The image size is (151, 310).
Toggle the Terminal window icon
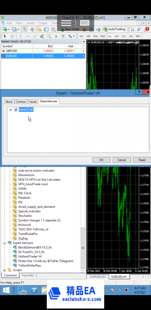[x=46, y=29]
